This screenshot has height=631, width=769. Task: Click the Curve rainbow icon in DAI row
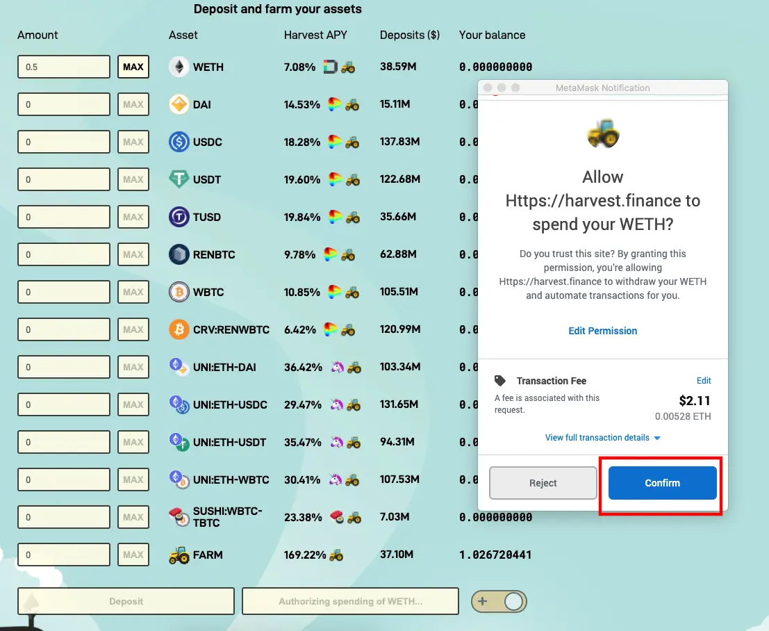point(334,104)
